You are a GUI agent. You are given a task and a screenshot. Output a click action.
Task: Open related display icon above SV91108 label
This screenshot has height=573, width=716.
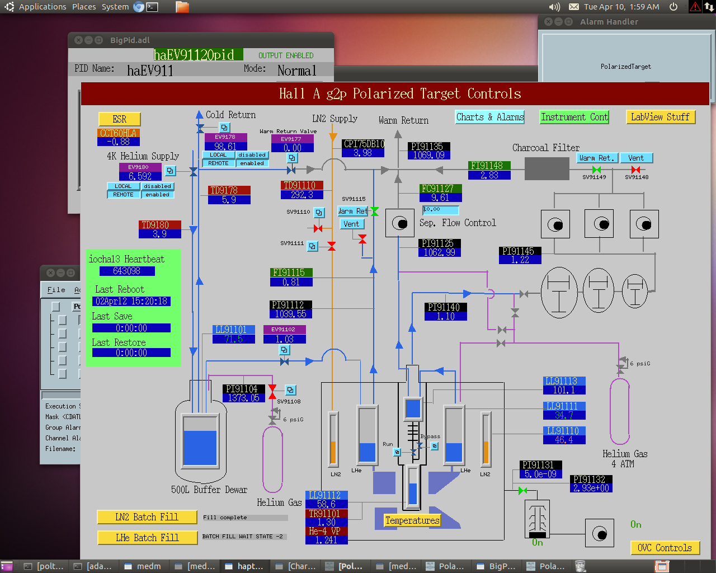(290, 390)
